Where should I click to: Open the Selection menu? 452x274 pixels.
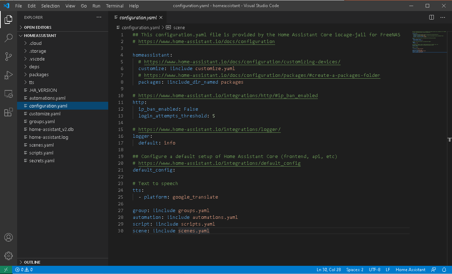[x=51, y=6]
